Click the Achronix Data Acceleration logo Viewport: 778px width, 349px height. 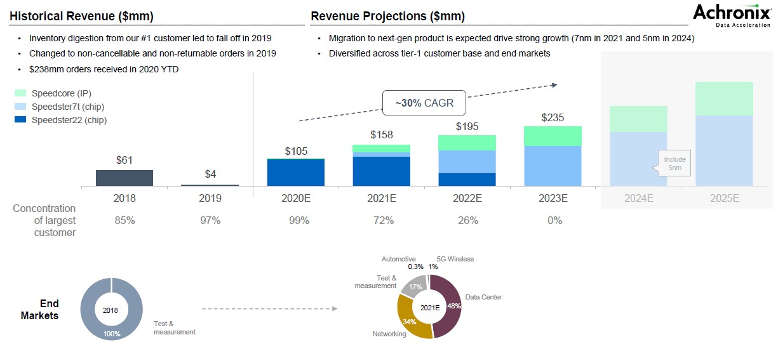(732, 15)
